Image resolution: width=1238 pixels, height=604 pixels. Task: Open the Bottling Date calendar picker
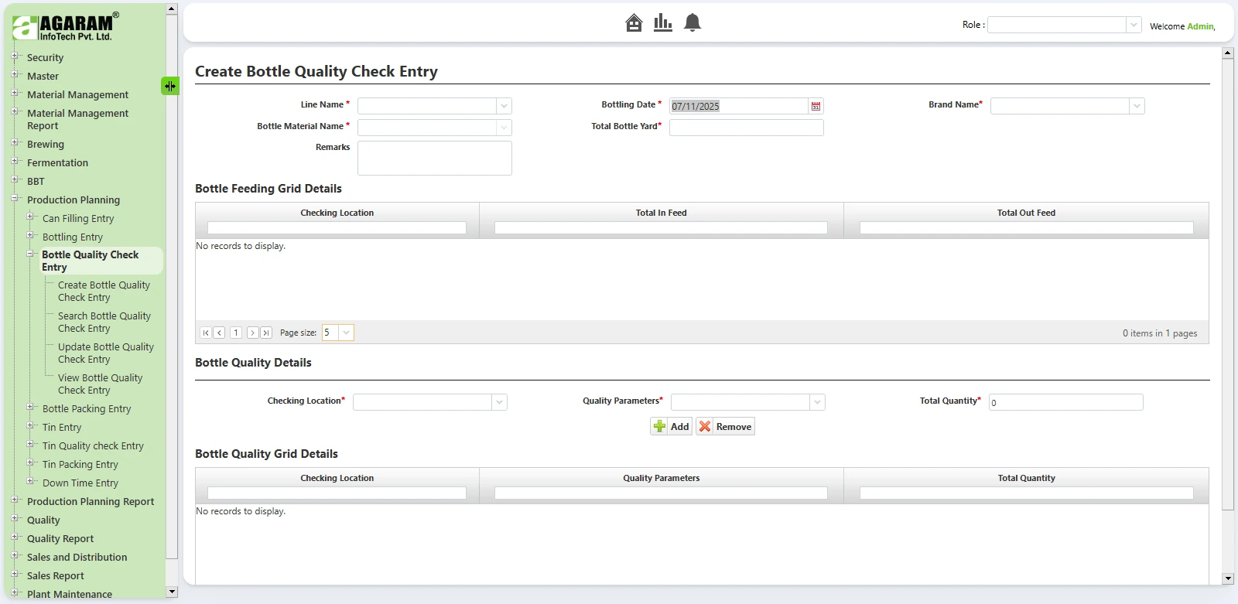coord(816,106)
